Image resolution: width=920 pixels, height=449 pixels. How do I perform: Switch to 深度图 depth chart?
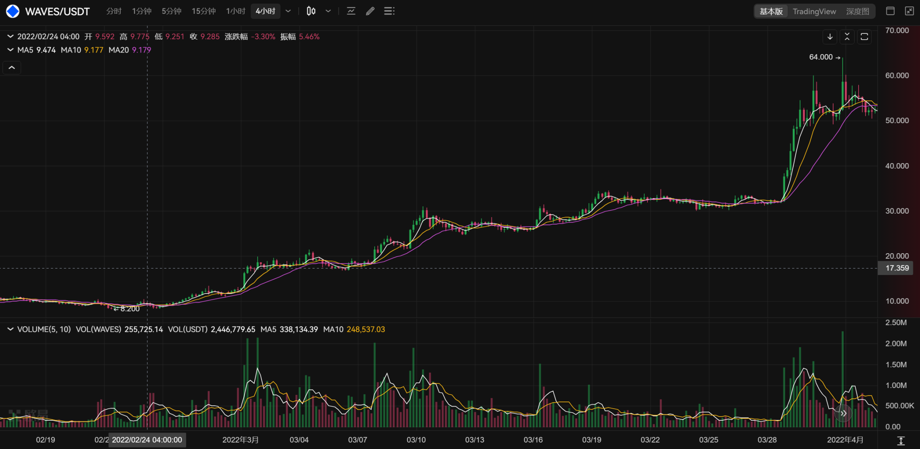pos(858,11)
